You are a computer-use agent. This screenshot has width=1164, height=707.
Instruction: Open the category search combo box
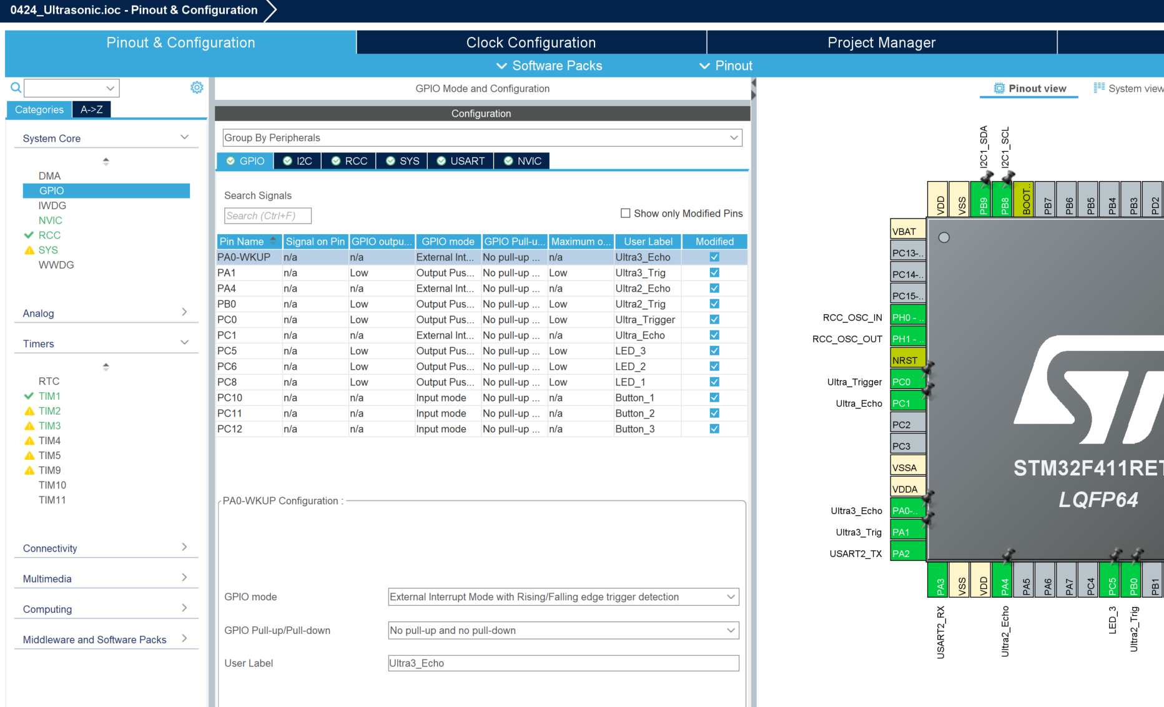(72, 88)
